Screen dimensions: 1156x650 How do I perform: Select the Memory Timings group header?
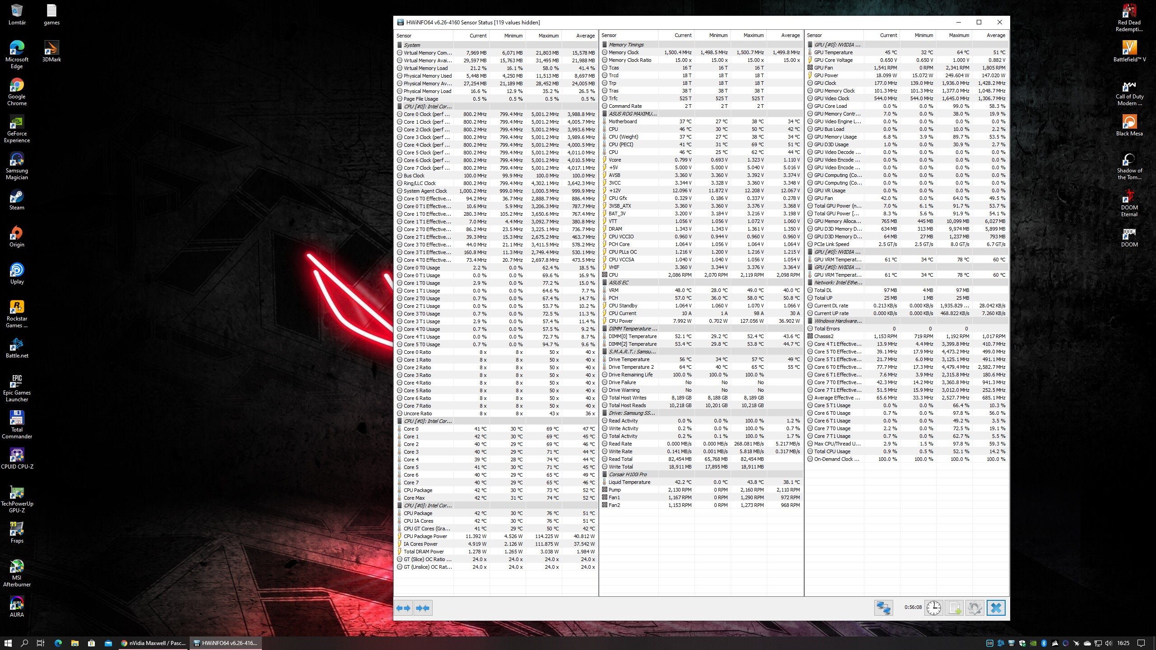tap(701, 45)
